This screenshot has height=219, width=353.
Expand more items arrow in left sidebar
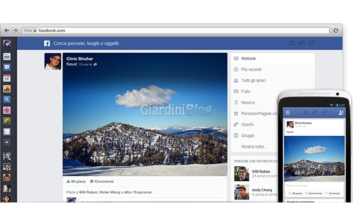(6, 143)
